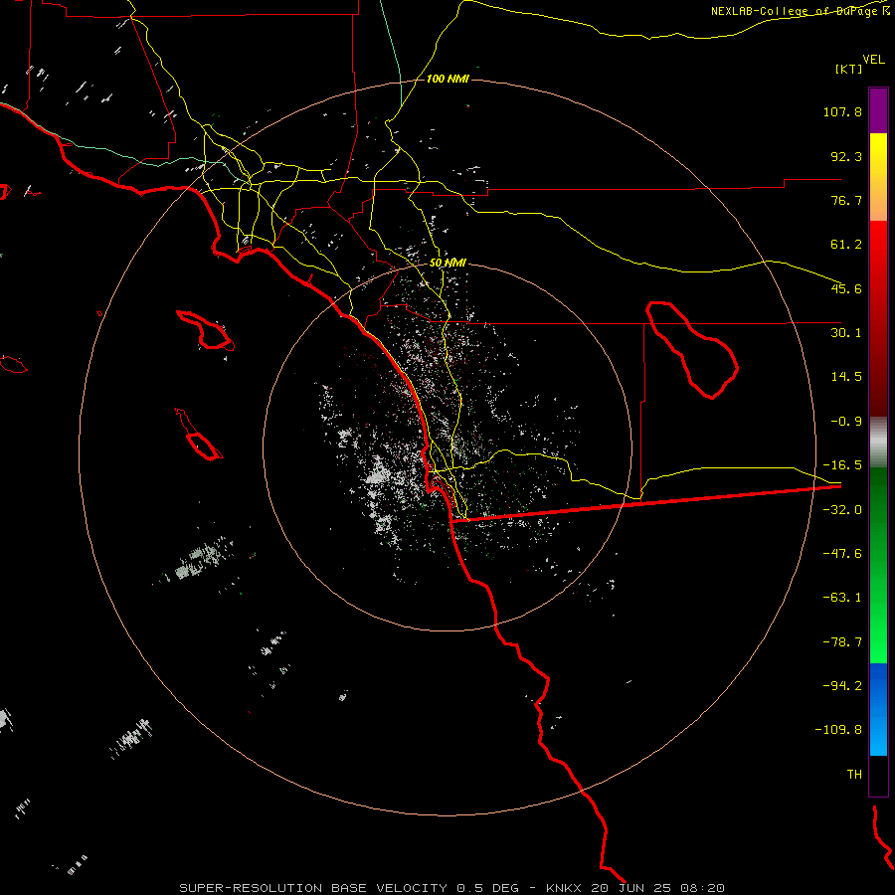This screenshot has height=895, width=895.
Task: Click the -94.2 scale value
Action: click(842, 685)
